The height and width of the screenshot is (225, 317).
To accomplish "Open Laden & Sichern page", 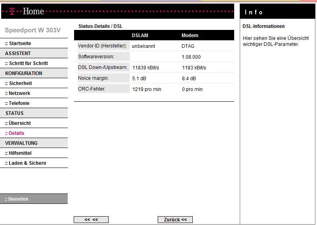I will coord(25,163).
